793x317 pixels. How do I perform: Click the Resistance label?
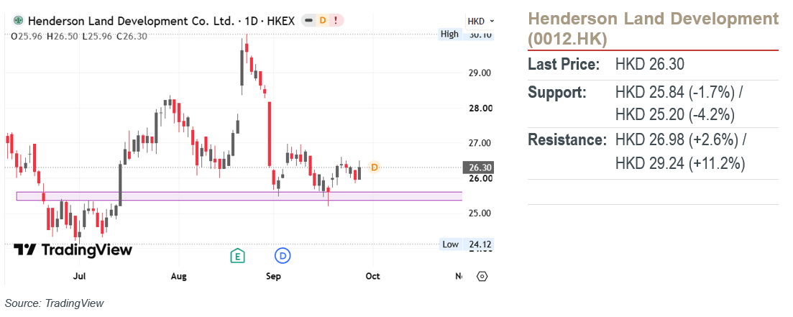(x=567, y=140)
